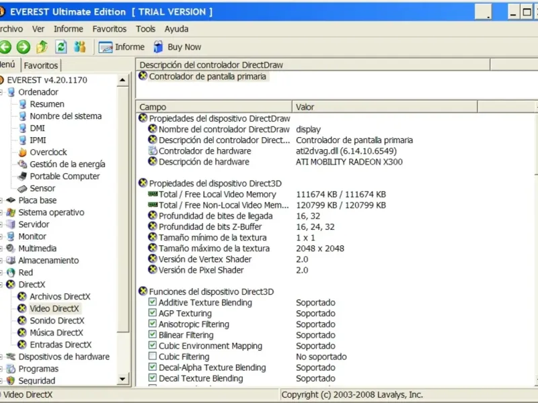Click the Valor column header

pos(385,107)
